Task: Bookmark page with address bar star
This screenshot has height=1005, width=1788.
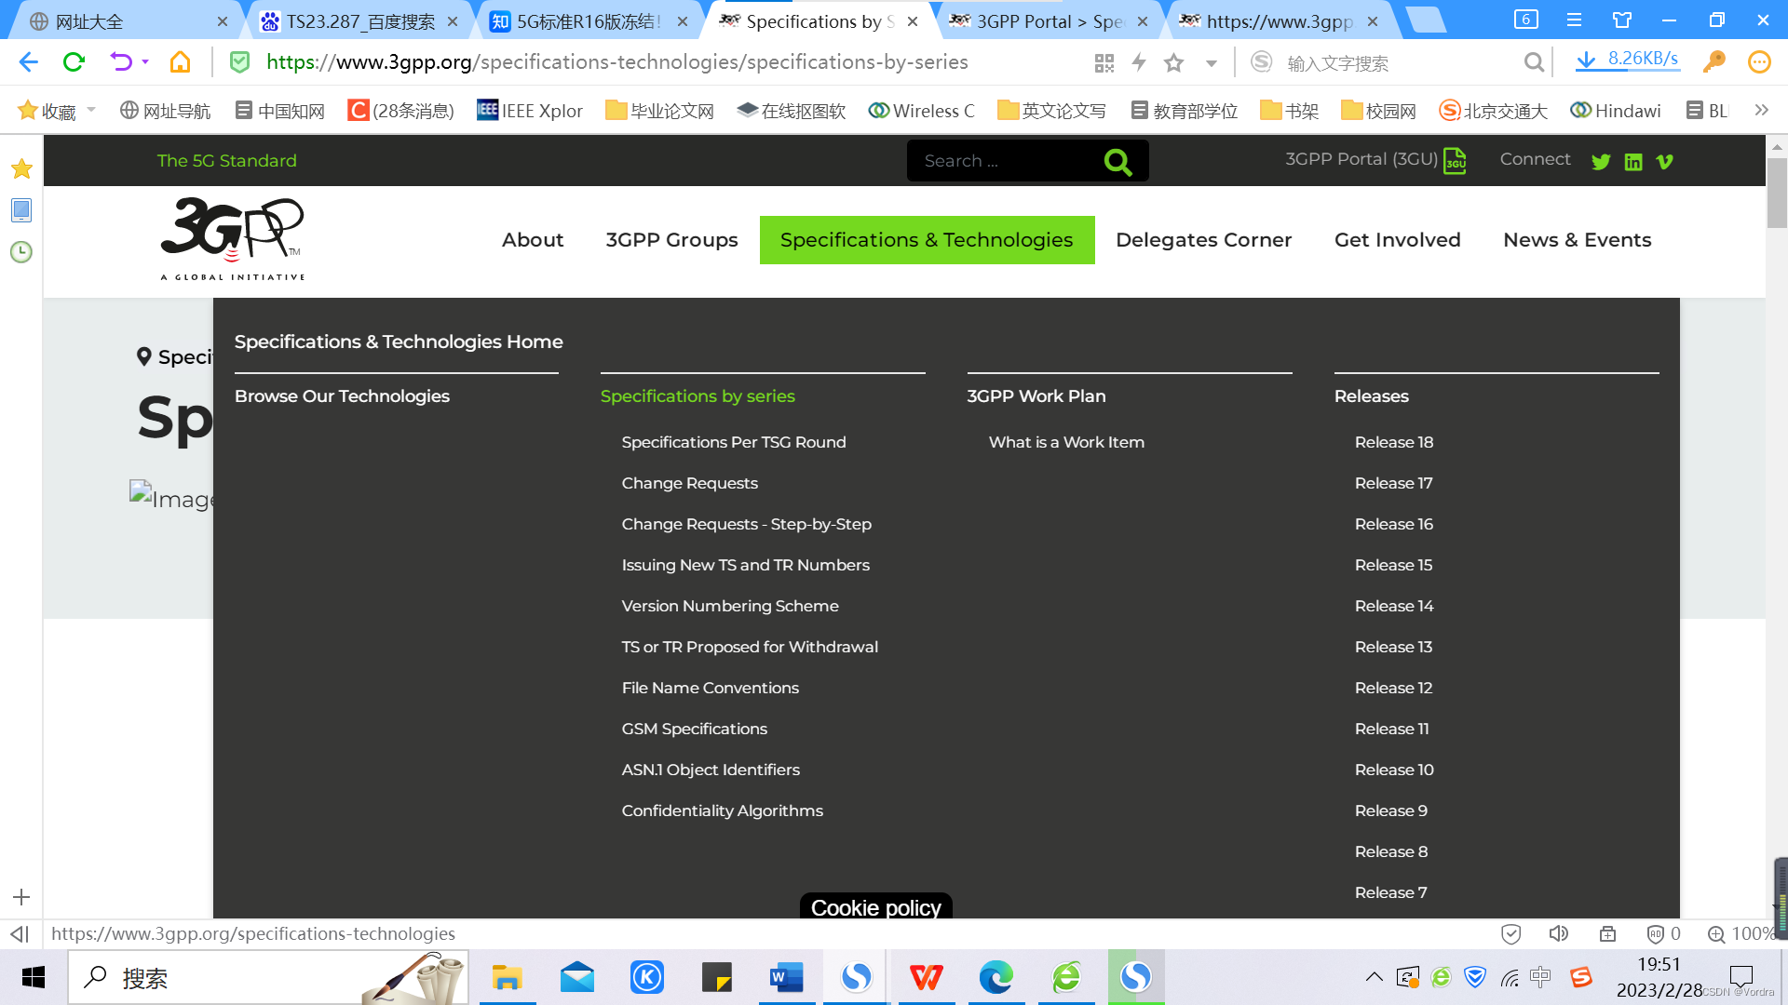Action: (x=1173, y=63)
